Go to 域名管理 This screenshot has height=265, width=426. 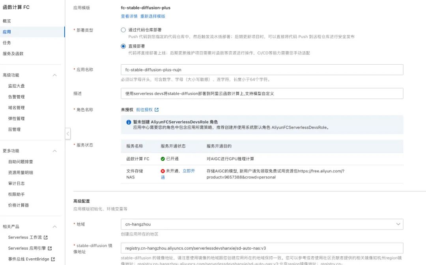[16, 108]
